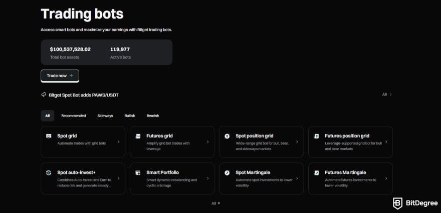Open the Smart Portfolio title
The width and height of the screenshot is (441, 213).
click(x=162, y=172)
